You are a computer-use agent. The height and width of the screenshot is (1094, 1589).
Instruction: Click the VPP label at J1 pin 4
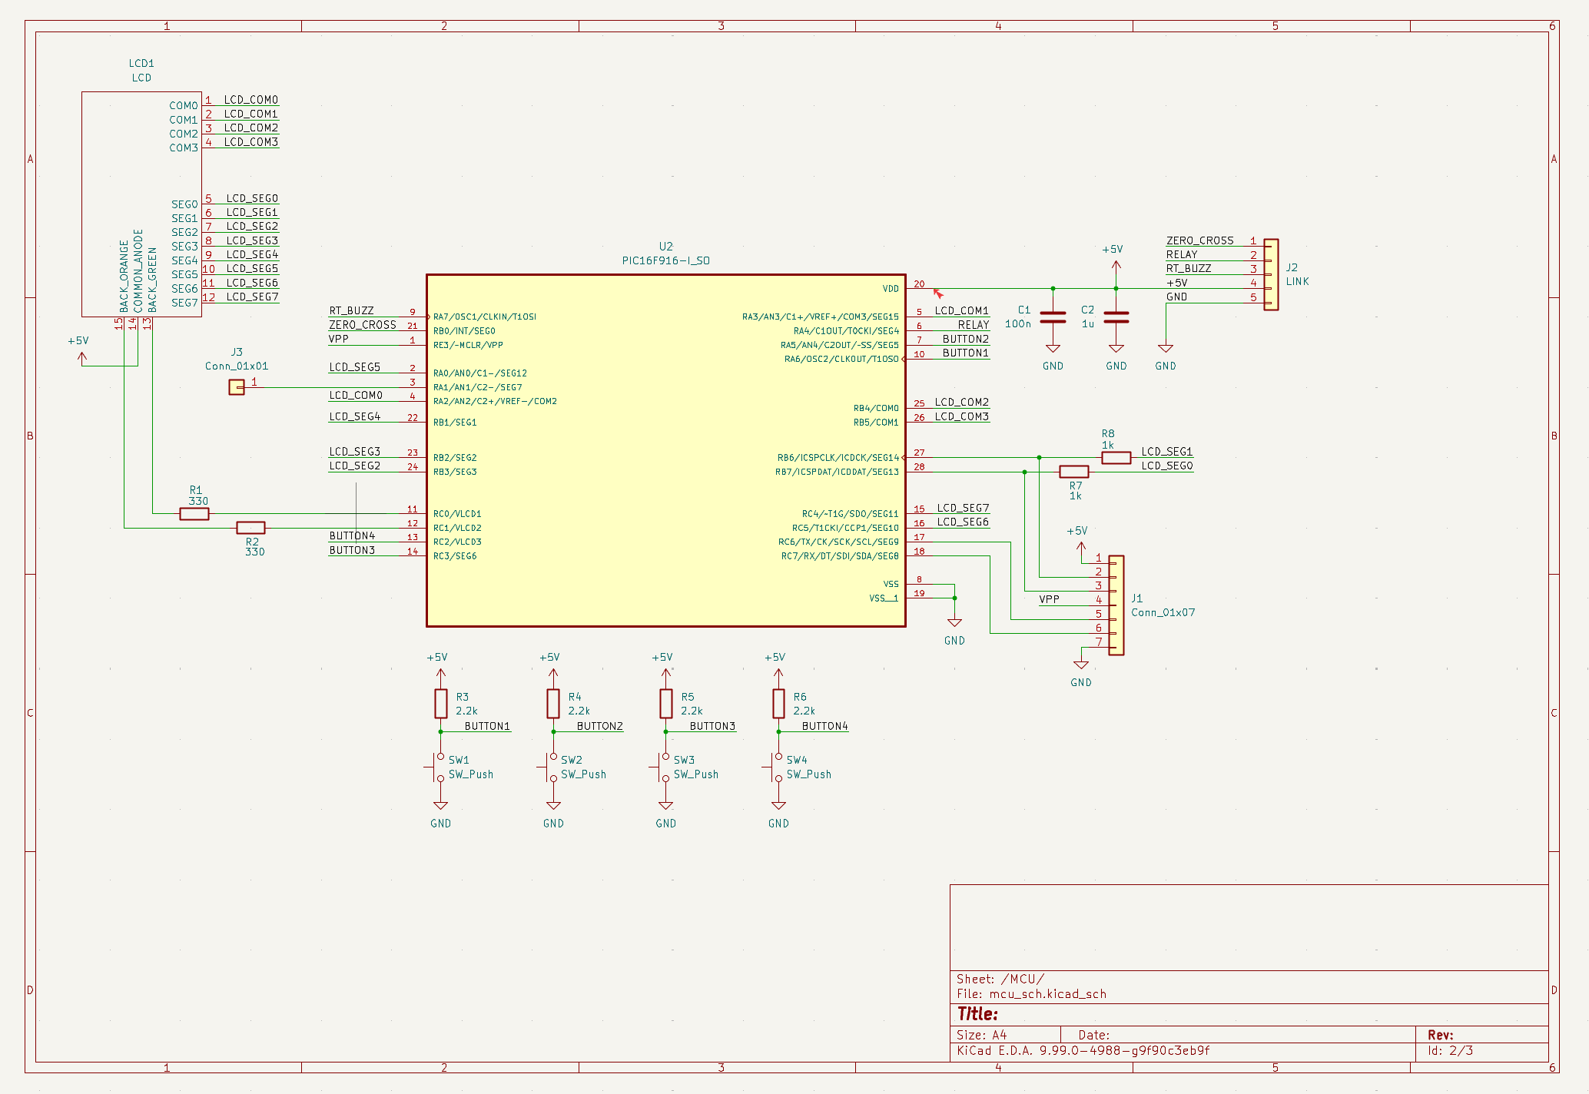tap(1049, 599)
